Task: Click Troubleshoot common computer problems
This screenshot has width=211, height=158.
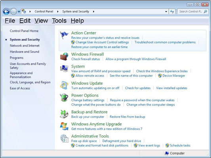Action: (165, 42)
